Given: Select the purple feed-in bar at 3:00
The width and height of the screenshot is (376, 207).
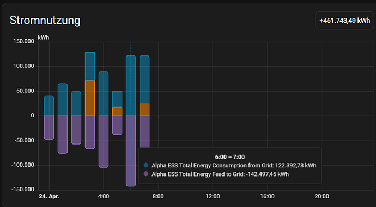Looking at the screenshot, I should click(x=90, y=132).
